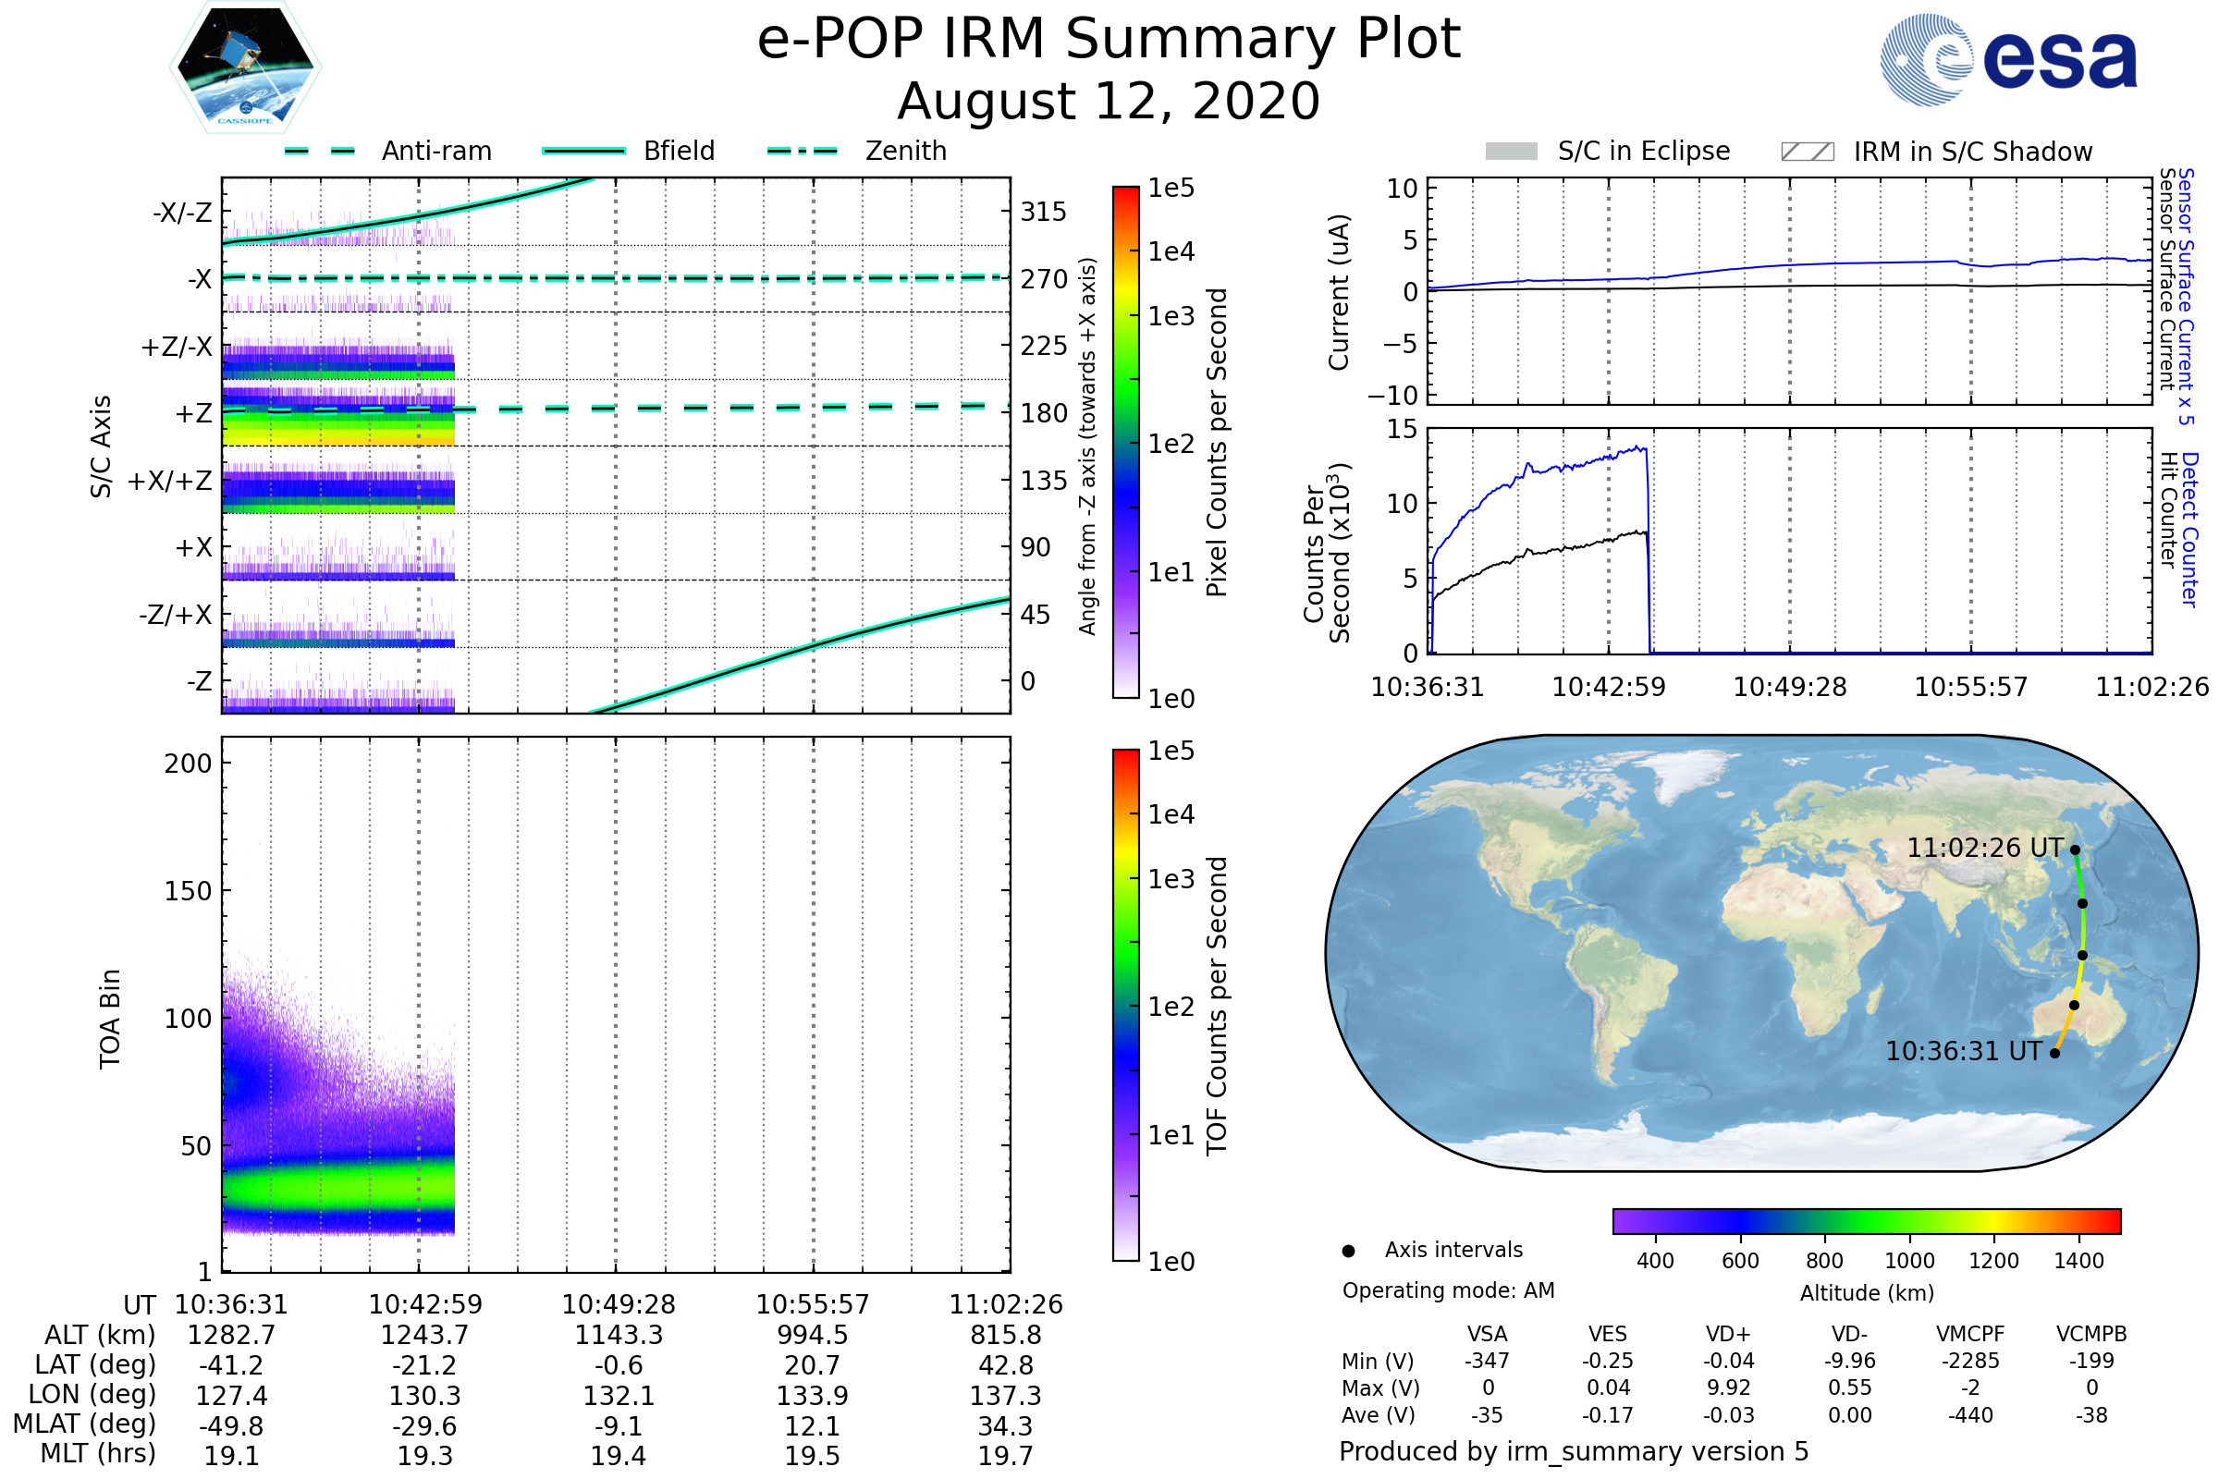This screenshot has height=1479, width=2219.
Task: Click the Pixel Counts per Second colorbar
Action: (1125, 443)
